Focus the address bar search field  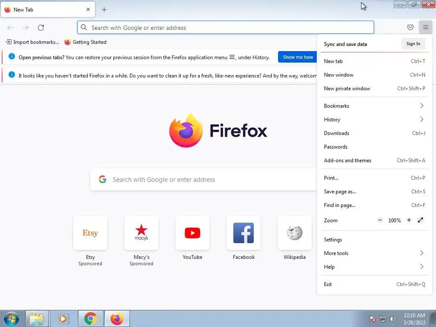(226, 28)
